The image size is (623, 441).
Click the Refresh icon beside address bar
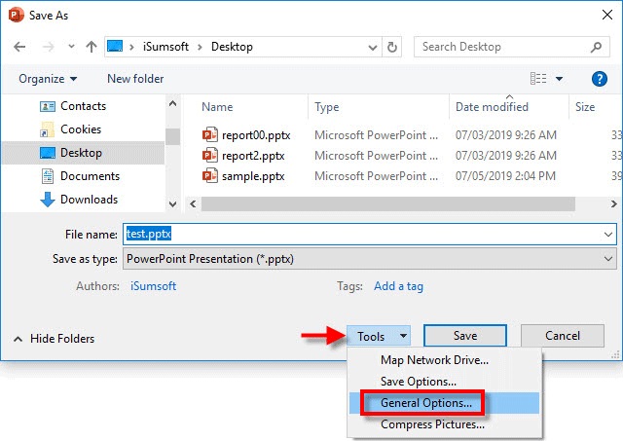click(x=392, y=47)
